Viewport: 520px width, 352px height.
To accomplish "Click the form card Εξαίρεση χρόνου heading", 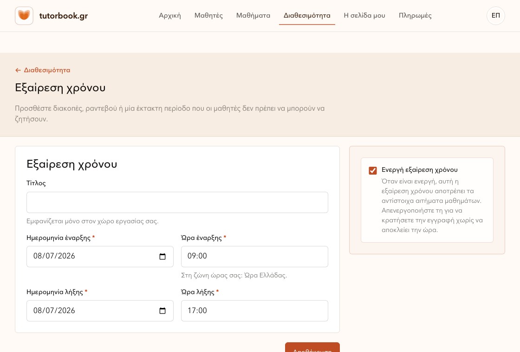I will pyautogui.click(x=71, y=164).
